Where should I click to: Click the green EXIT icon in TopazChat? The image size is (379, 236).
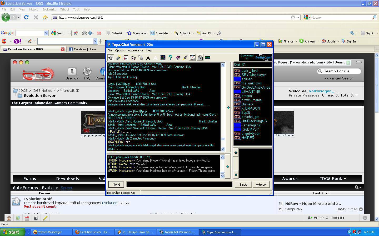pos(208,58)
